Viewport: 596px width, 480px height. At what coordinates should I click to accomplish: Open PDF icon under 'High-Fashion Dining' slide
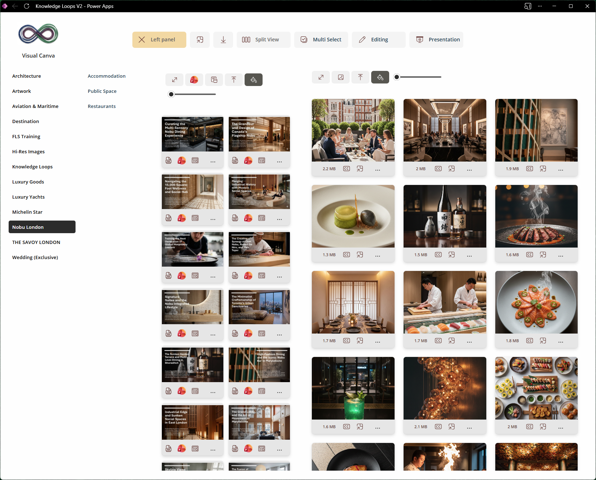pos(235,391)
